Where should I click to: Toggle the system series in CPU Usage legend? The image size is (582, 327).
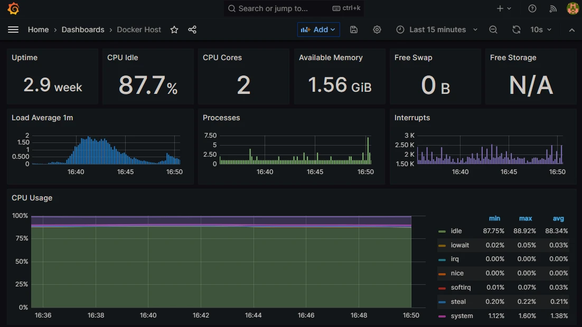(462, 315)
